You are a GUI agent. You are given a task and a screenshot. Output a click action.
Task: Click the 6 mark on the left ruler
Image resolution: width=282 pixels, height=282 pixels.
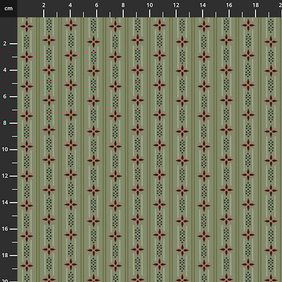point(5,96)
